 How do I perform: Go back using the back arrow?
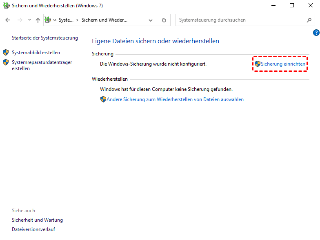8,20
